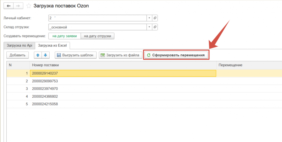Add window to favorites with star icon

click(x=29, y=6)
